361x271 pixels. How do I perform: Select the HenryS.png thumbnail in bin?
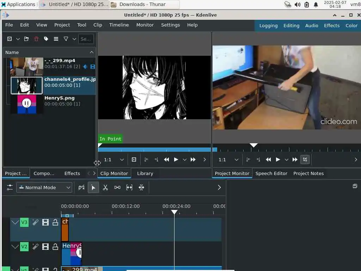27,104
